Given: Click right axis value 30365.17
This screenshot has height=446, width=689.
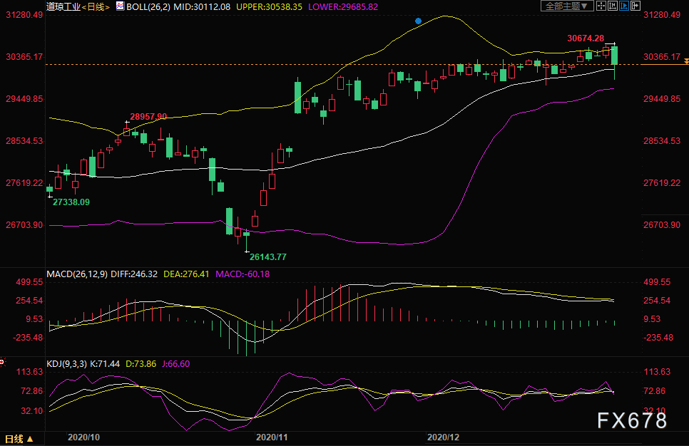Looking at the screenshot, I should [662, 56].
